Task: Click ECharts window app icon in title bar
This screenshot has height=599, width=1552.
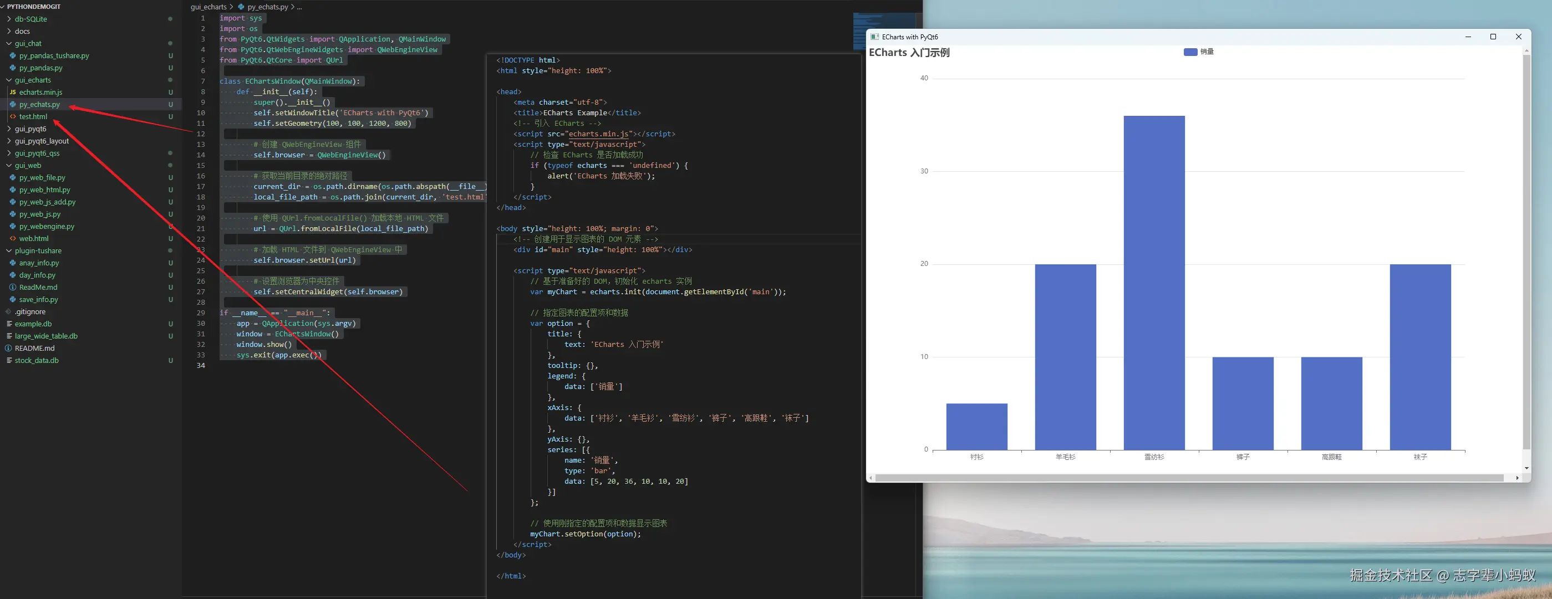Action: 874,37
